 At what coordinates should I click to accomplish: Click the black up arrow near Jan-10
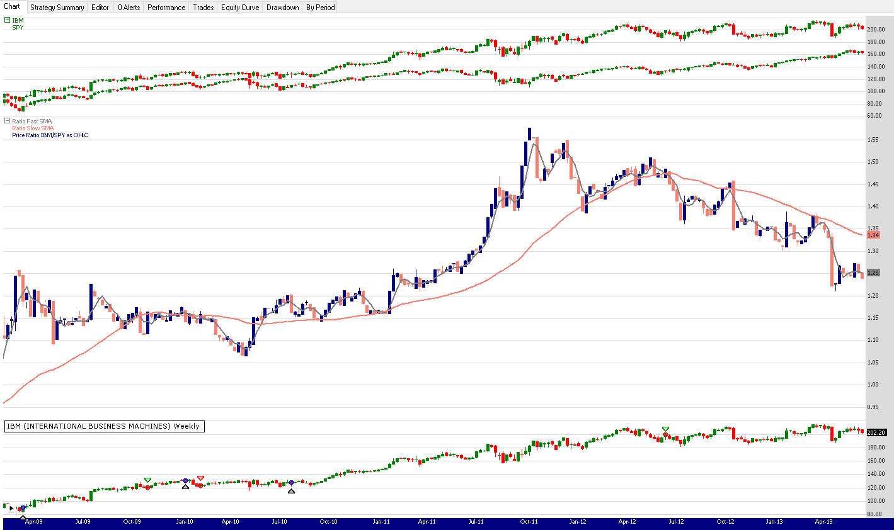(185, 487)
